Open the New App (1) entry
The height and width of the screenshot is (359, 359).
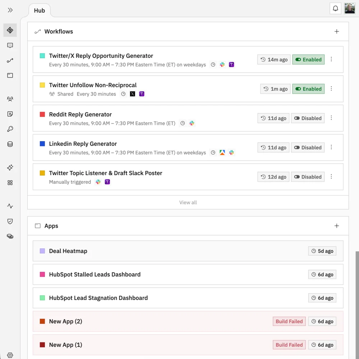pos(188,345)
